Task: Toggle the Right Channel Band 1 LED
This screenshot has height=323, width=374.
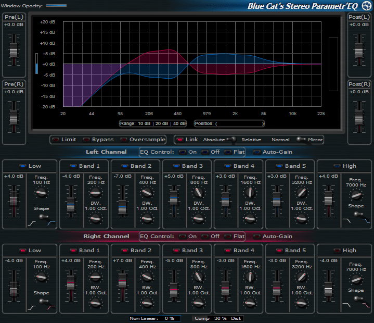Action: (73, 251)
